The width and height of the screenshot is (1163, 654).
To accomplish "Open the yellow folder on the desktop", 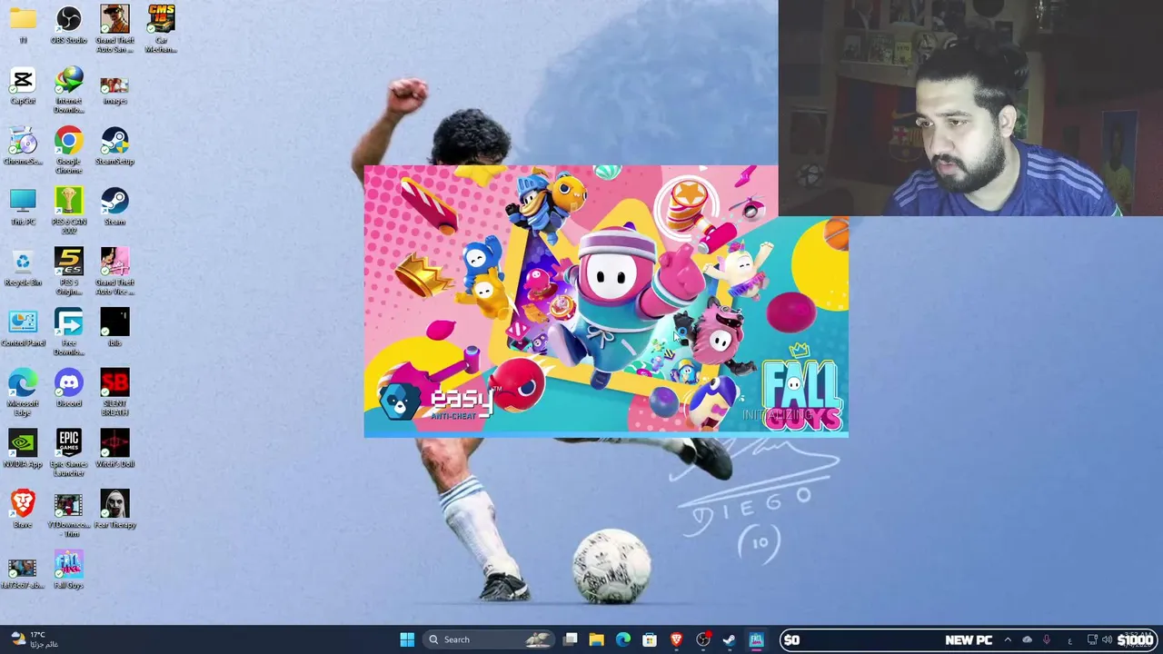I will pos(23,25).
